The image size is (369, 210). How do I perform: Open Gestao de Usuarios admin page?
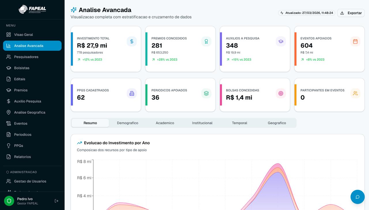(30, 181)
